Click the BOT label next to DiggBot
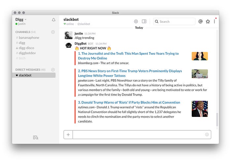 [x=90, y=44]
